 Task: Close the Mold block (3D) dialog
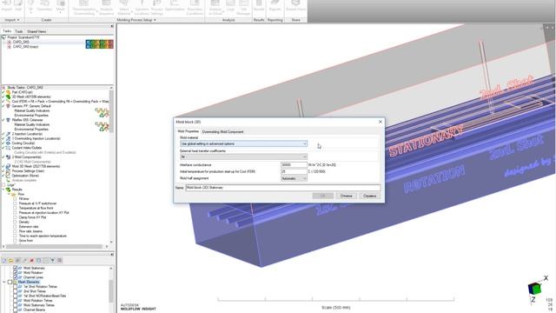pyautogui.click(x=381, y=122)
